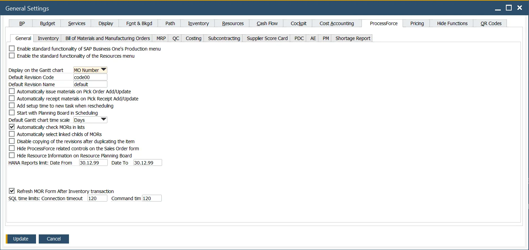Switch to the Shortage Report tab
The height and width of the screenshot is (250, 529).
tap(352, 38)
